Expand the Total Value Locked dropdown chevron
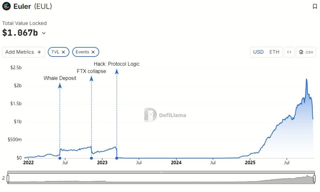The height and width of the screenshot is (192, 320). 44,33
